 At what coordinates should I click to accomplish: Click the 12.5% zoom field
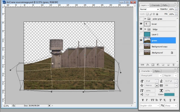tap(6, 106)
